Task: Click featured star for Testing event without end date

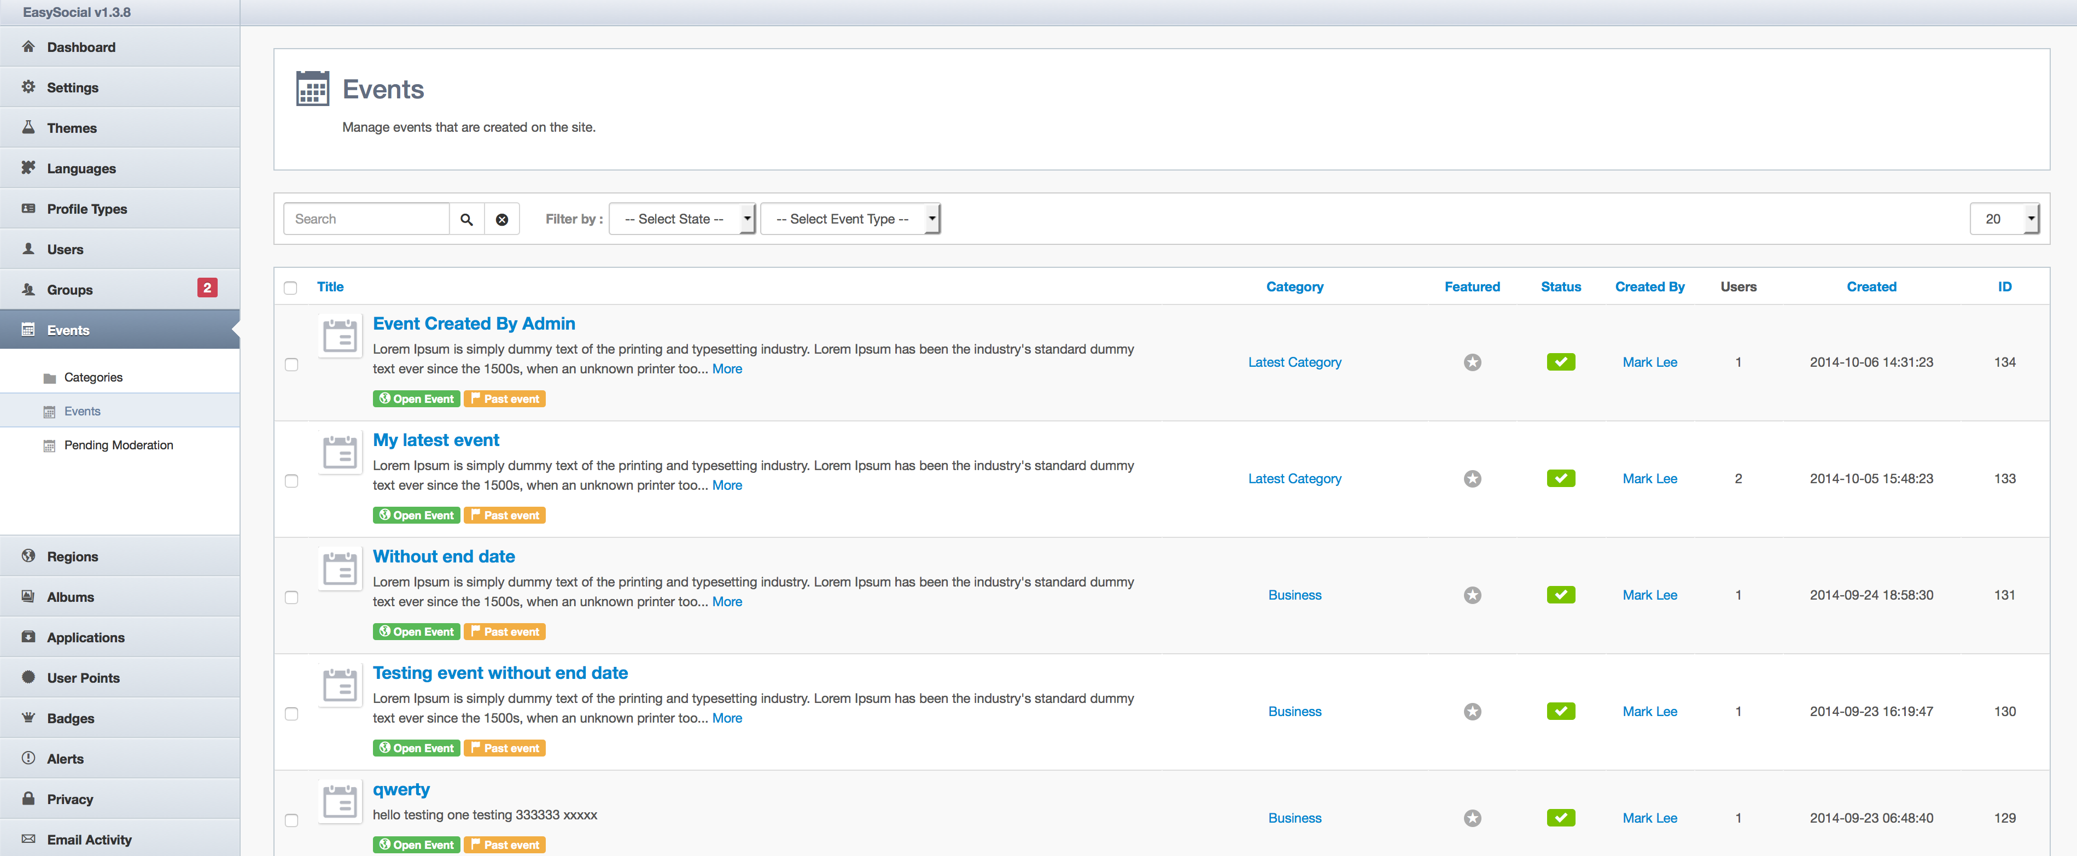Action: point(1472,712)
